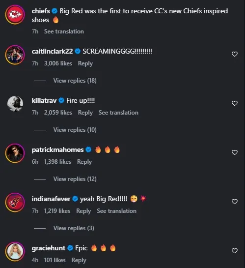Expand View replies (10) under killatrav
The height and width of the screenshot is (268, 245).
tap(75, 130)
